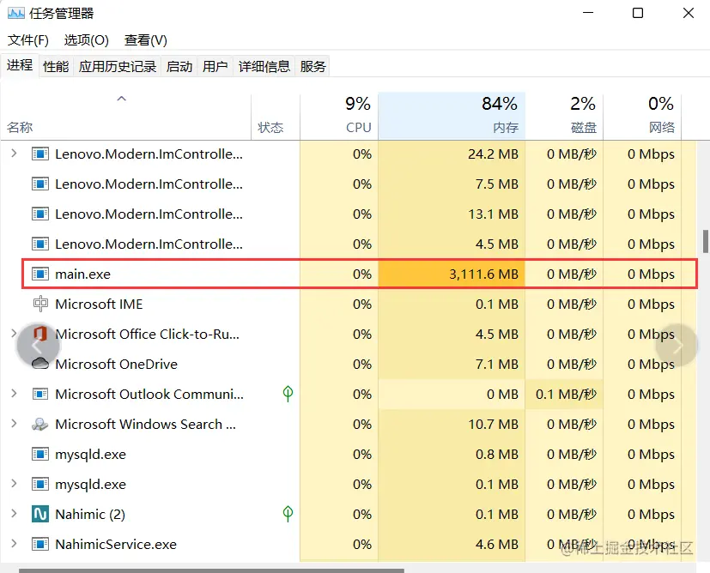The image size is (710, 573).
Task: Select the Microsoft OneDrive process name
Action: [x=117, y=364]
